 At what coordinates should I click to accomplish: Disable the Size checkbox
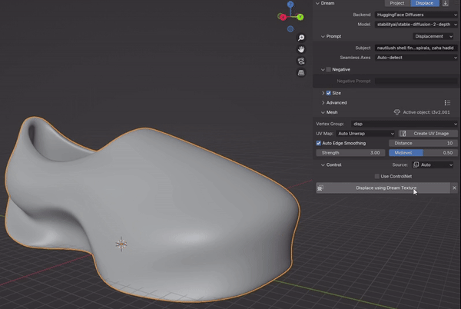click(x=329, y=93)
